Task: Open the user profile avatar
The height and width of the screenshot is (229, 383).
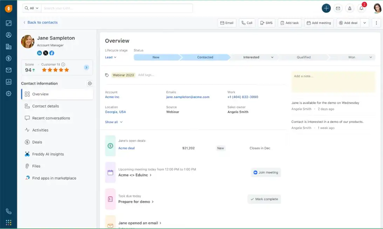Action: click(x=377, y=8)
